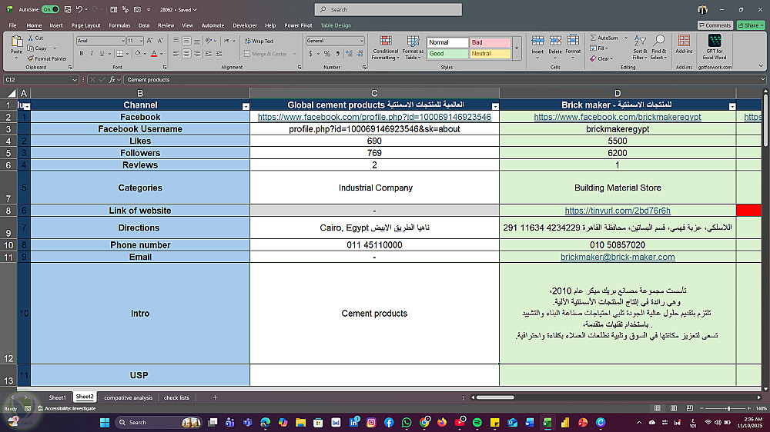The height and width of the screenshot is (432, 770).
Task: Toggle Wrap Text on the cell
Action: pos(259,42)
